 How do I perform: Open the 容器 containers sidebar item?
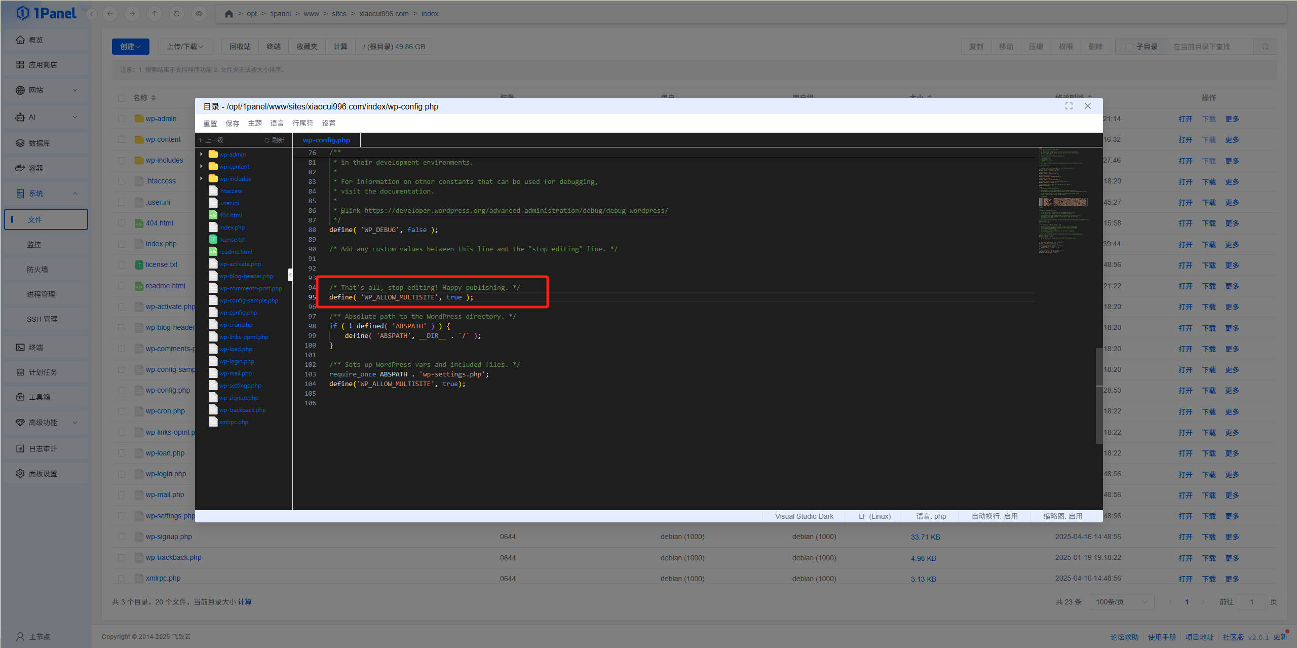[x=35, y=168]
